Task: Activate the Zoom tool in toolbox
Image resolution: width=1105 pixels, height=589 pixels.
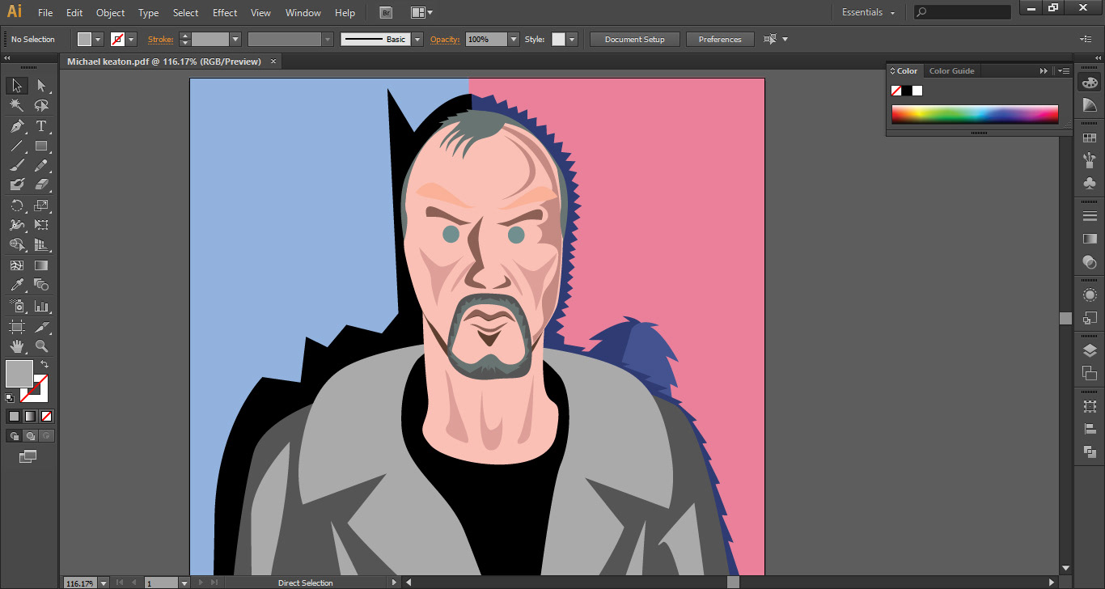Action: point(41,346)
